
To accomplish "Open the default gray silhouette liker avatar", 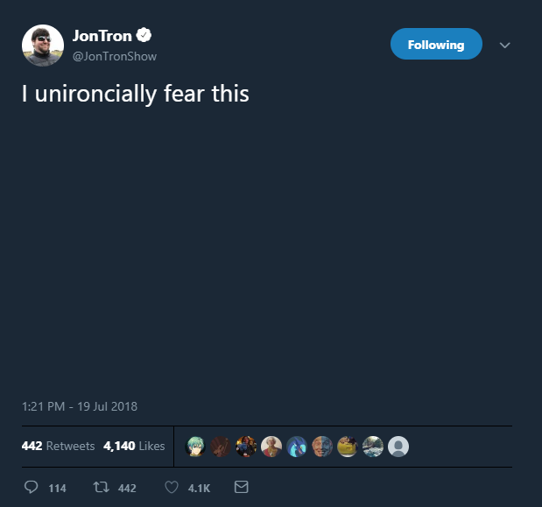I will [398, 447].
